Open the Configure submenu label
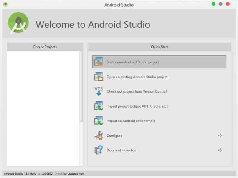This screenshot has width=238, height=178. [x=114, y=136]
